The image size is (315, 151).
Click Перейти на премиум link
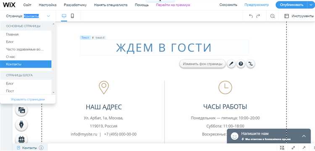(x=173, y=5)
